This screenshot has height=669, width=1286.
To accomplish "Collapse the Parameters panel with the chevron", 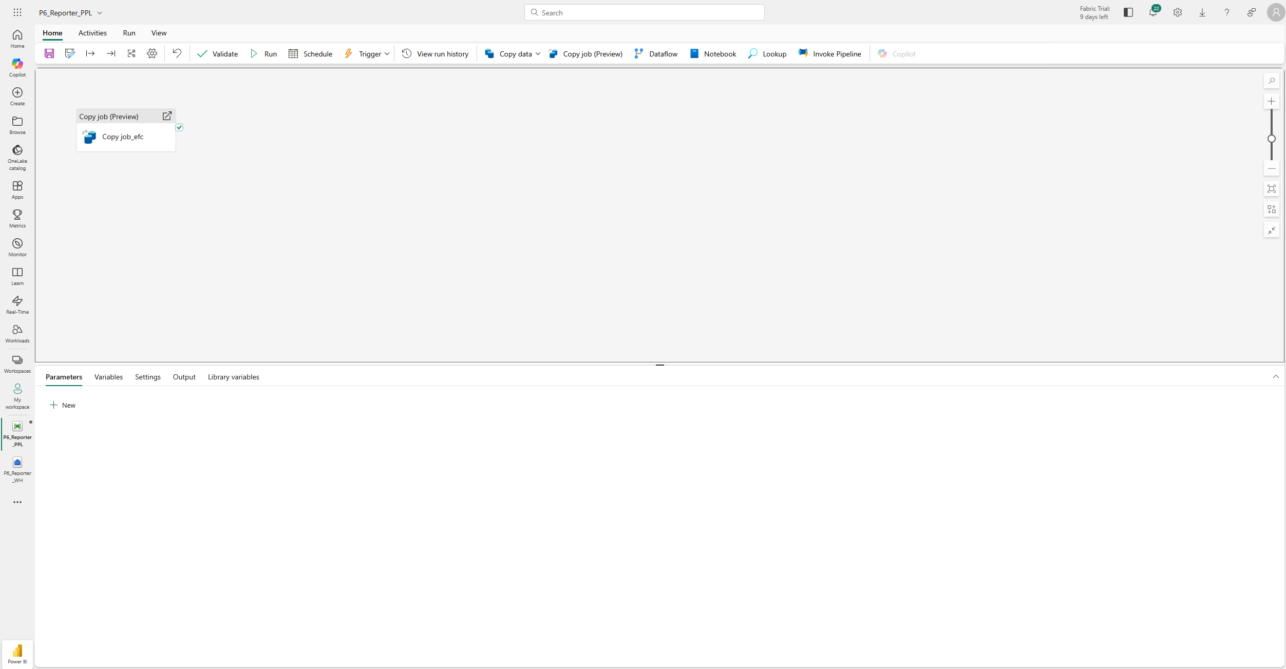I will coord(1276,376).
